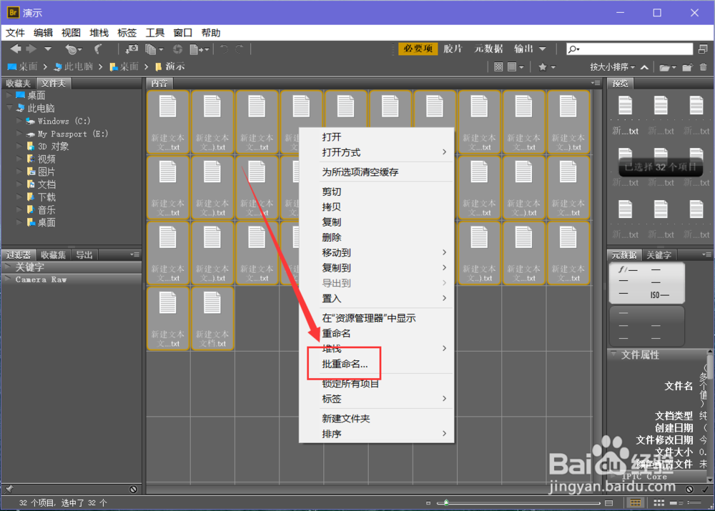715x511 pixels.
Task: Open recent file folder icon dropdown
Action: click(x=668, y=67)
